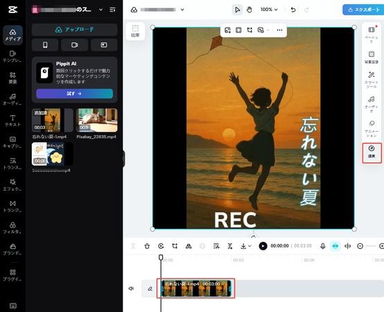Open the 要素 elements sidebar tab
The image size is (384, 312).
[12, 78]
